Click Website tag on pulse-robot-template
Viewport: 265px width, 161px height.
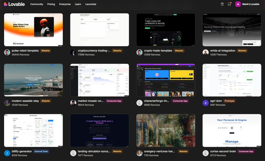[46, 50]
